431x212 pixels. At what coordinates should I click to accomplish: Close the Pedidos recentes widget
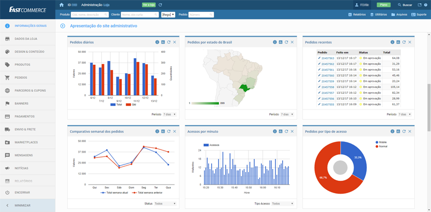[410, 42]
